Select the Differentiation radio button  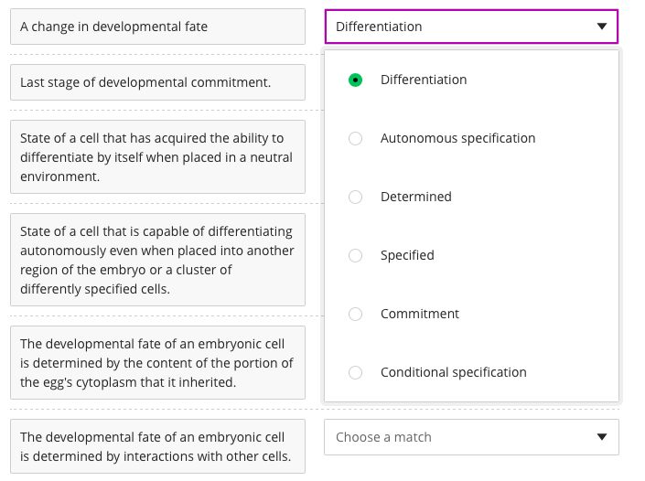click(x=356, y=80)
